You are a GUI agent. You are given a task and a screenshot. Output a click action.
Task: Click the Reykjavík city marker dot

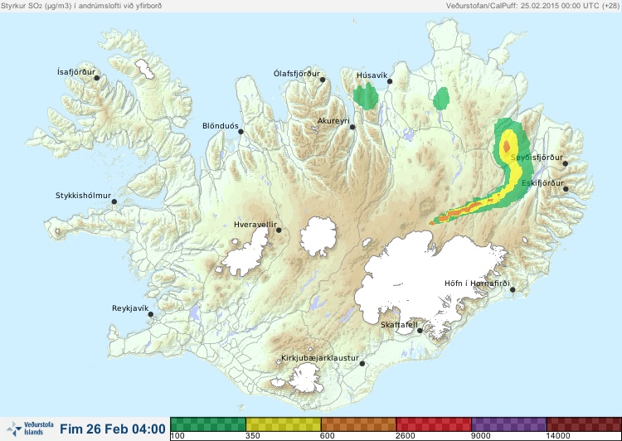(151, 314)
